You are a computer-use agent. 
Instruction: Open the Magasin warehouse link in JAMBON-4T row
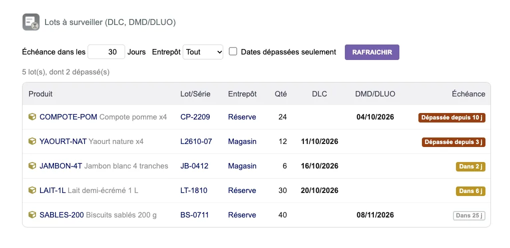[242, 166]
